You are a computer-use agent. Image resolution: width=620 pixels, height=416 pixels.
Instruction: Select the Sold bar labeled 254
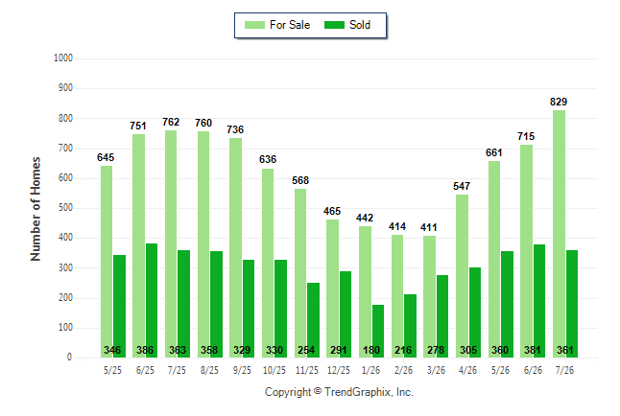(313, 320)
